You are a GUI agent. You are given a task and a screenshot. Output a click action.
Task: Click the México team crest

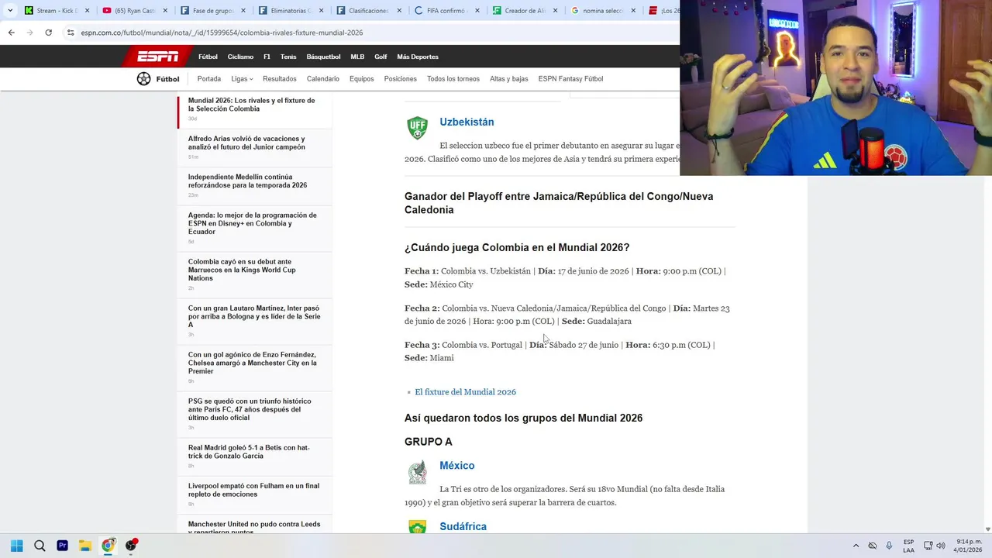(x=417, y=472)
